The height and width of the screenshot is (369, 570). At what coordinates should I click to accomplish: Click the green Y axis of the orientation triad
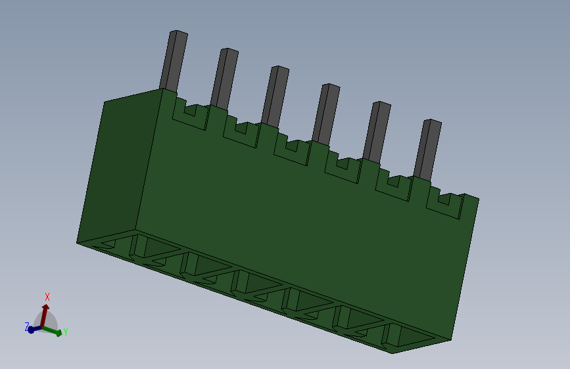point(52,331)
